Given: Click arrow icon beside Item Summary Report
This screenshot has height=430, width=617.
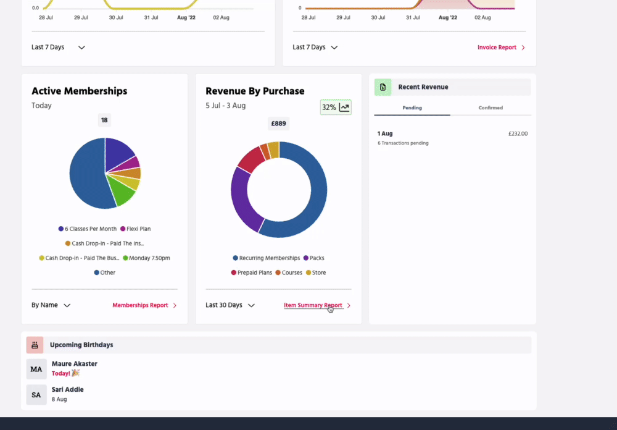Looking at the screenshot, I should point(349,305).
